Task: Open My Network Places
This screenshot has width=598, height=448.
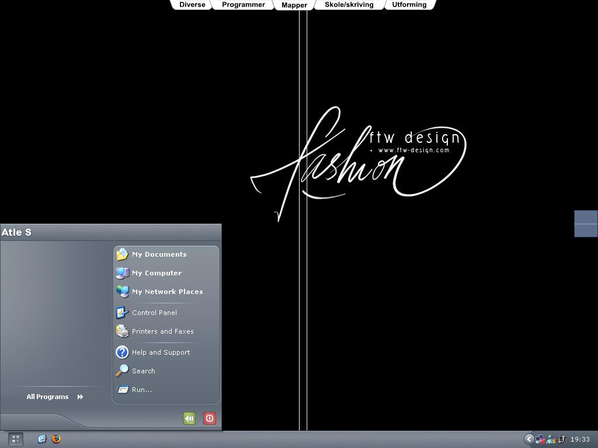Action: [x=166, y=292]
